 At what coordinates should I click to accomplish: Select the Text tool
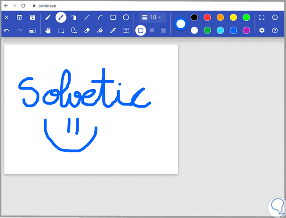(x=126, y=31)
